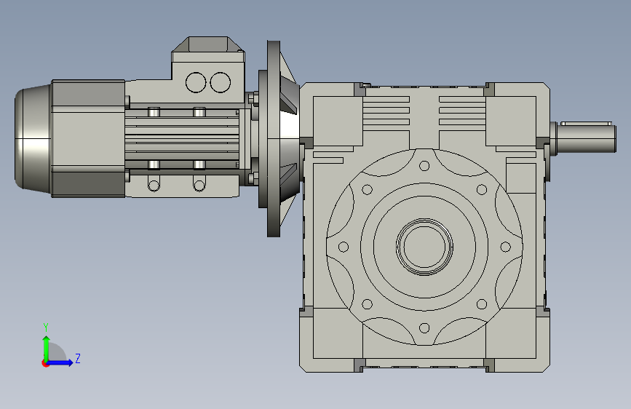Select the left cable gland circle on the terminal box
This screenshot has height=409, width=631.
tap(196, 82)
